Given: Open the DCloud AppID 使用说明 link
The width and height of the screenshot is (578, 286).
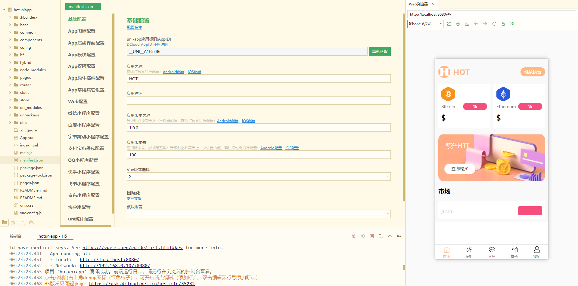Looking at the screenshot, I should click(x=147, y=44).
